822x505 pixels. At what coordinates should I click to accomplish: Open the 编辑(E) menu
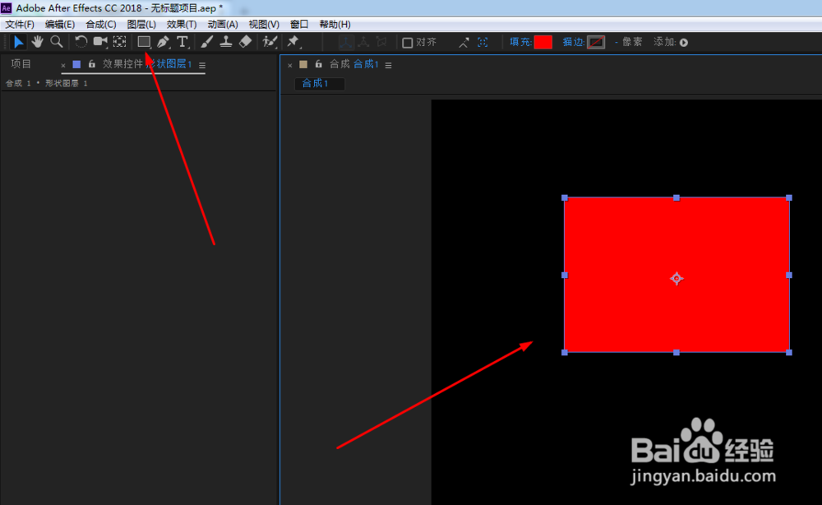point(60,24)
